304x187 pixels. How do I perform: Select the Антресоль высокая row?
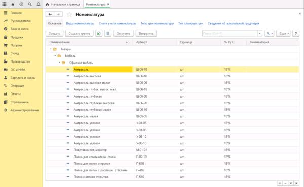(173, 76)
